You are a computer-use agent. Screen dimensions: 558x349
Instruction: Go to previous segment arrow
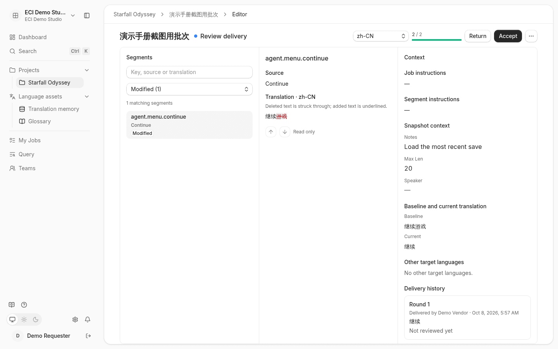click(x=271, y=132)
